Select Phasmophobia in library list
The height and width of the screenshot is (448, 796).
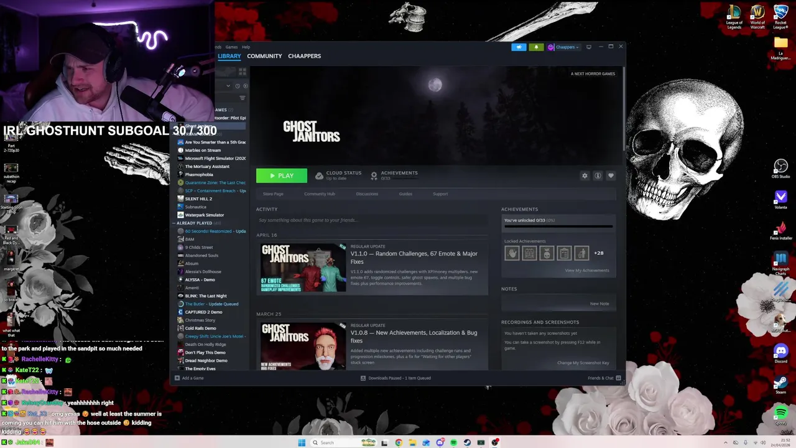coord(199,174)
